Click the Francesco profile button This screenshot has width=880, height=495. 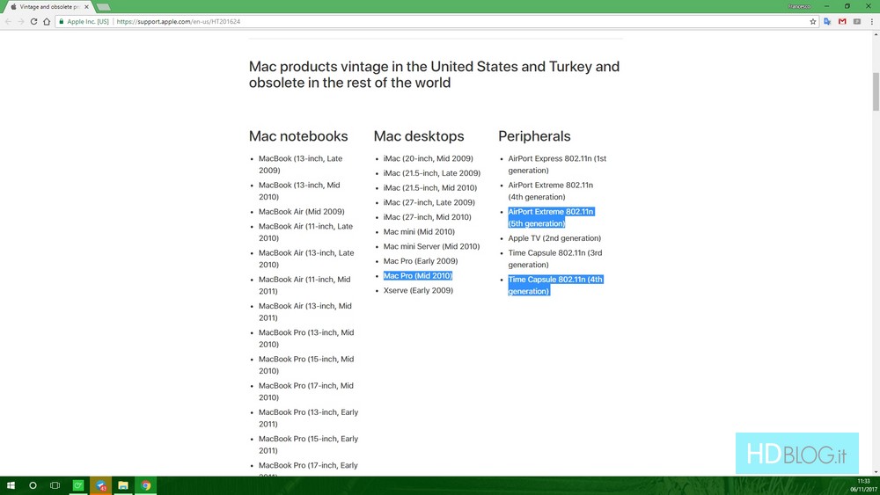click(x=799, y=6)
